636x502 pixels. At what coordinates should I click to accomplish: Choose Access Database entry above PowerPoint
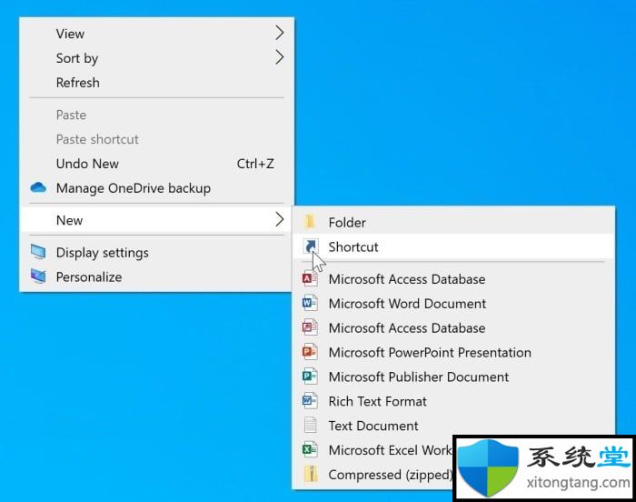click(453, 327)
